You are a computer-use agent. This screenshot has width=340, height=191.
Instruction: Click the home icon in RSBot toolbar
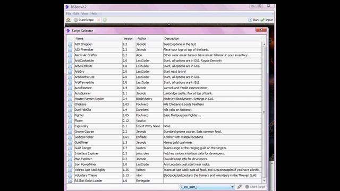point(69,20)
